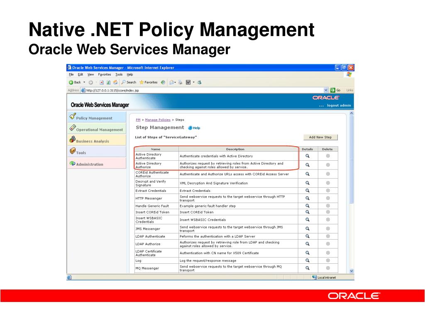View details of JMS Messenger step
The height and width of the screenshot is (319, 425).
tap(308, 228)
